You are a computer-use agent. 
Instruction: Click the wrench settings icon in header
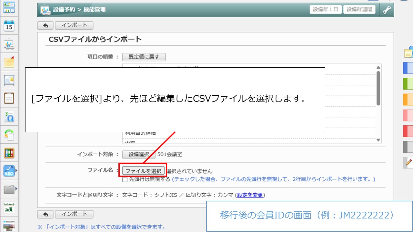click(x=387, y=10)
